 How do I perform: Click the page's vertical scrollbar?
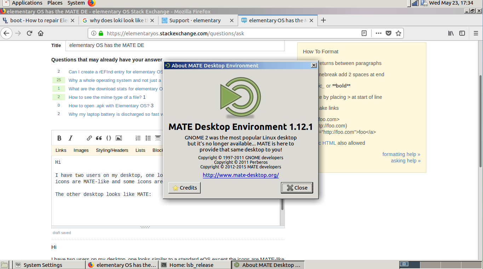480,121
